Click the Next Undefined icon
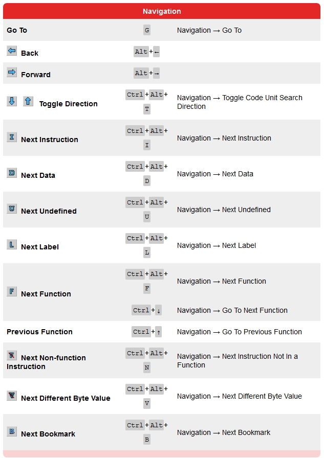This screenshot has width=324, height=460. 12,209
